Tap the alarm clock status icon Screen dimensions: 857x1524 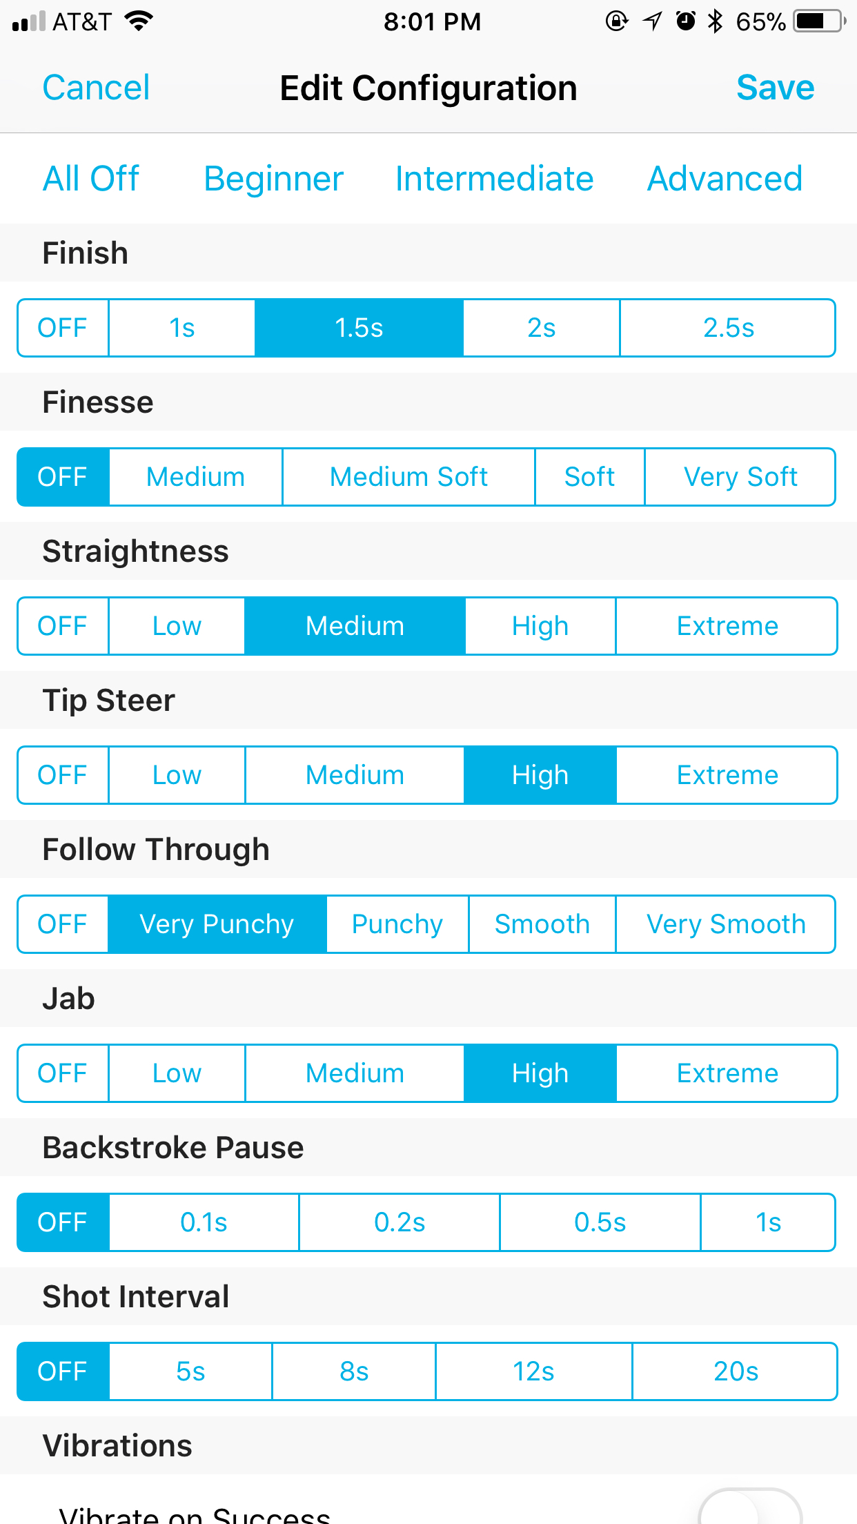[685, 21]
